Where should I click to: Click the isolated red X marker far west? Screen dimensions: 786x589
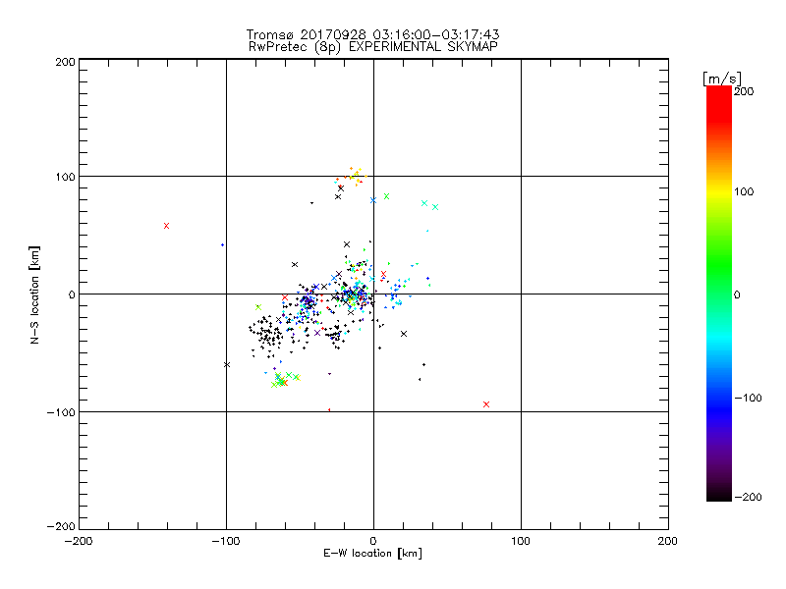coord(166,226)
